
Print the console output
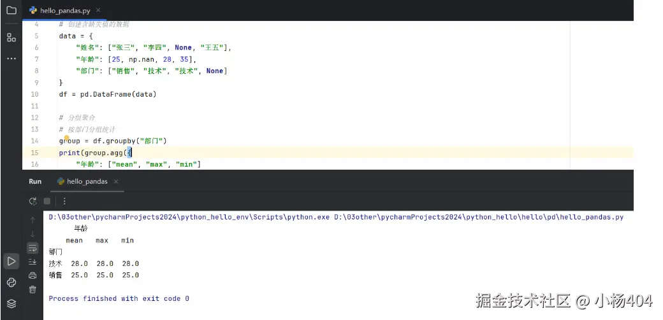(33, 275)
